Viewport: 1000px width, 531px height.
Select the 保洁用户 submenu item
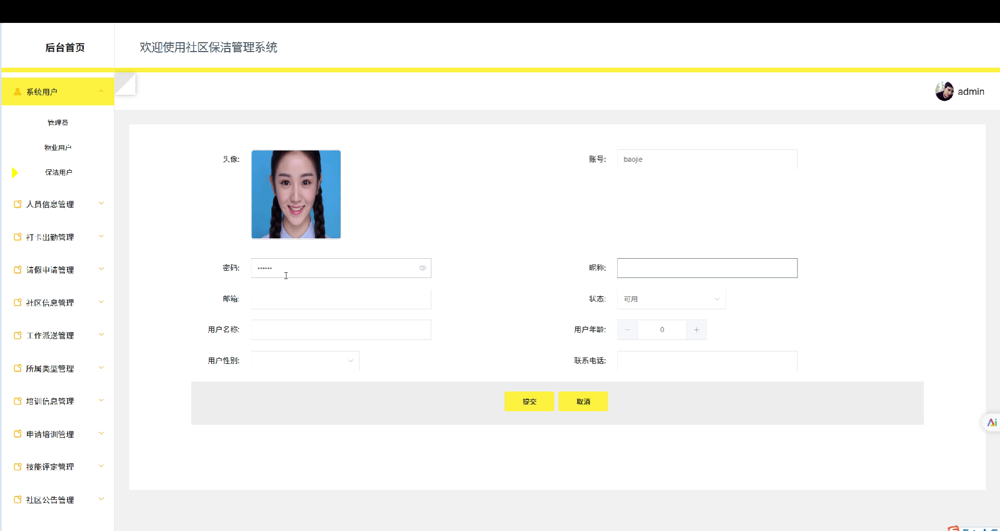click(x=58, y=172)
